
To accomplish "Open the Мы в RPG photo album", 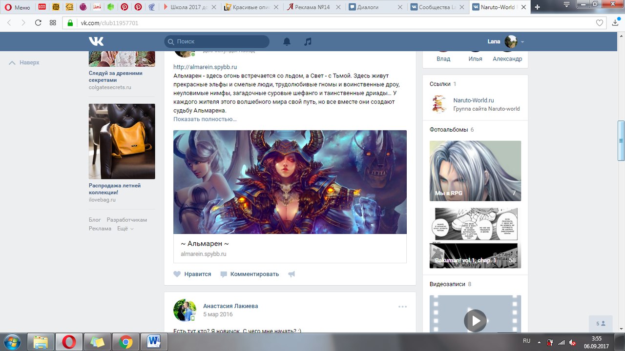I will [475, 171].
